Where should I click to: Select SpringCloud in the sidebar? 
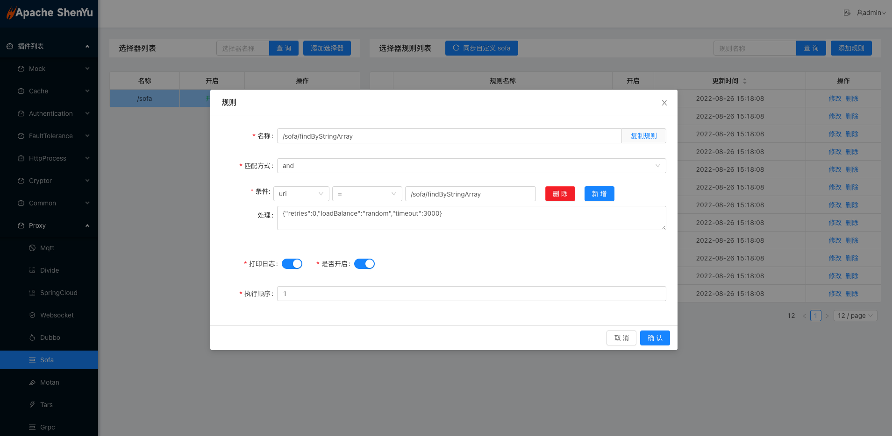pos(58,293)
